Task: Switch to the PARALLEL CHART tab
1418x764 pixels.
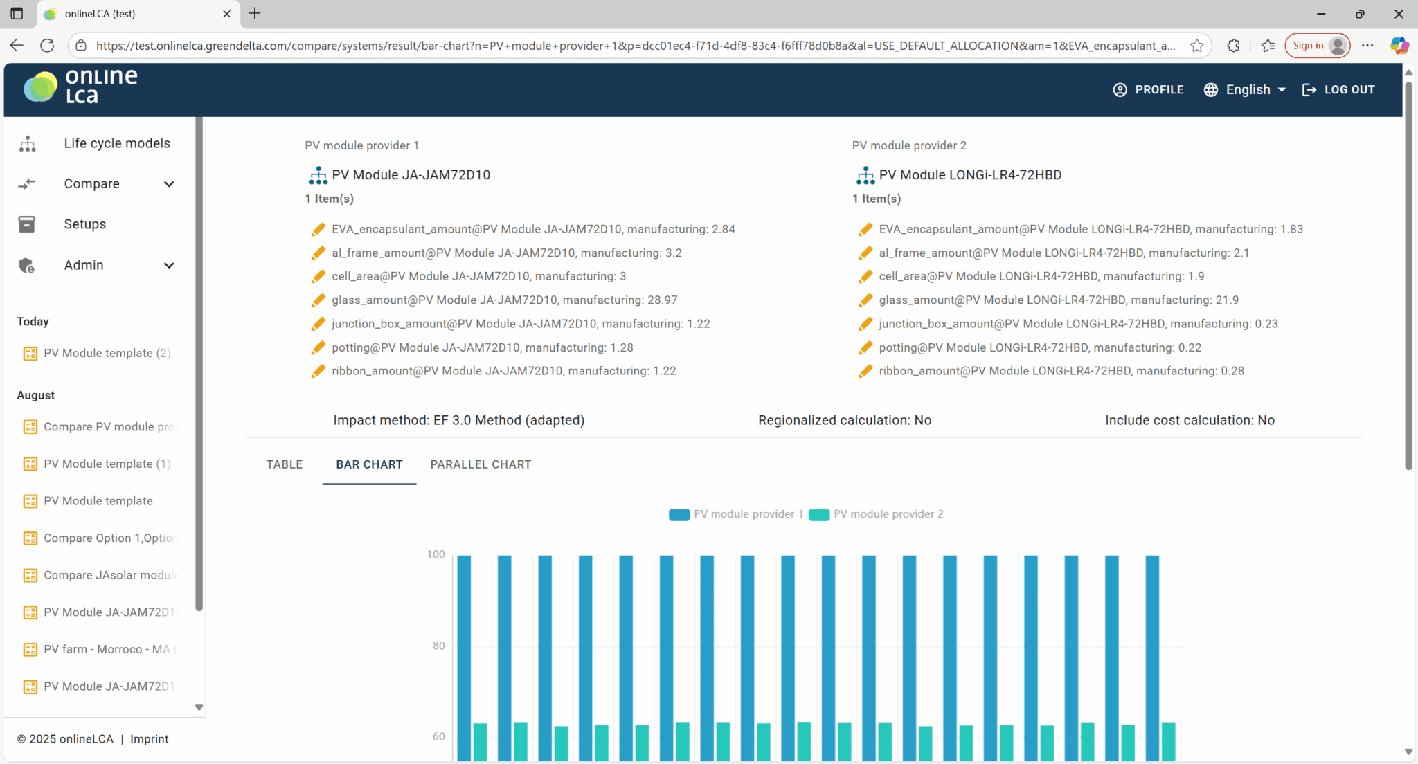Action: 481,464
